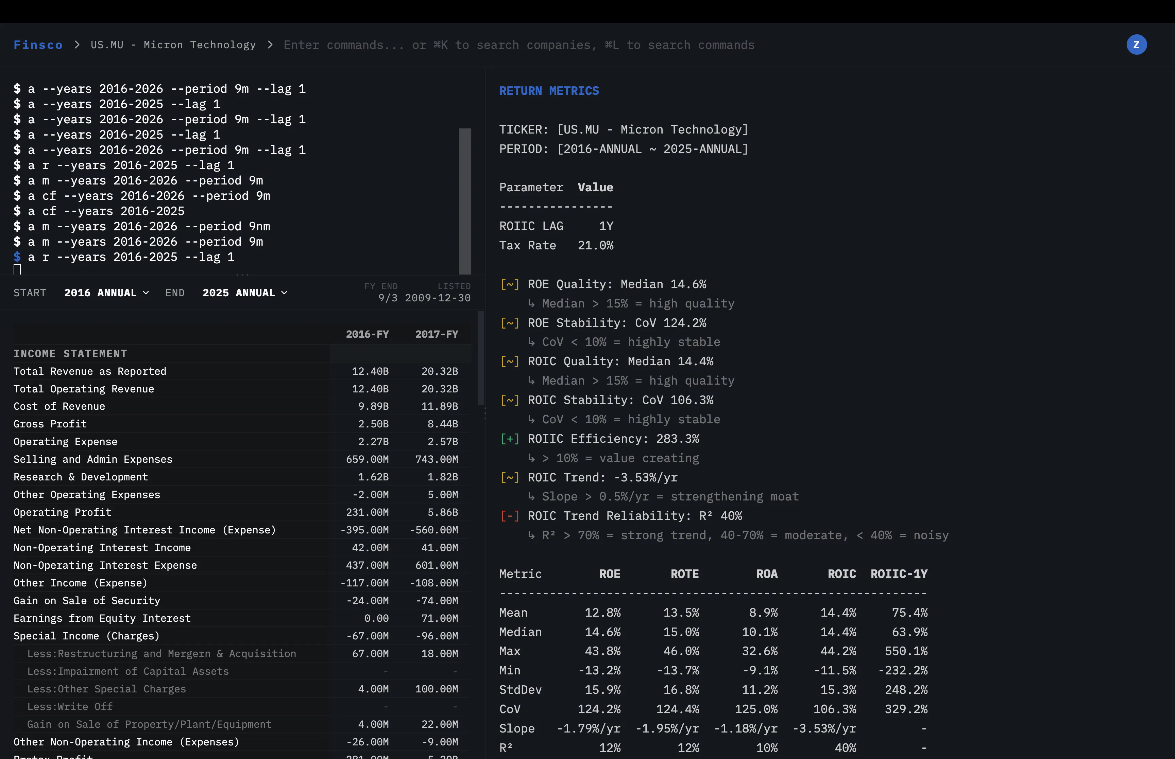Click the Tax Rate 21.0% parameter
The image size is (1175, 759).
point(556,245)
